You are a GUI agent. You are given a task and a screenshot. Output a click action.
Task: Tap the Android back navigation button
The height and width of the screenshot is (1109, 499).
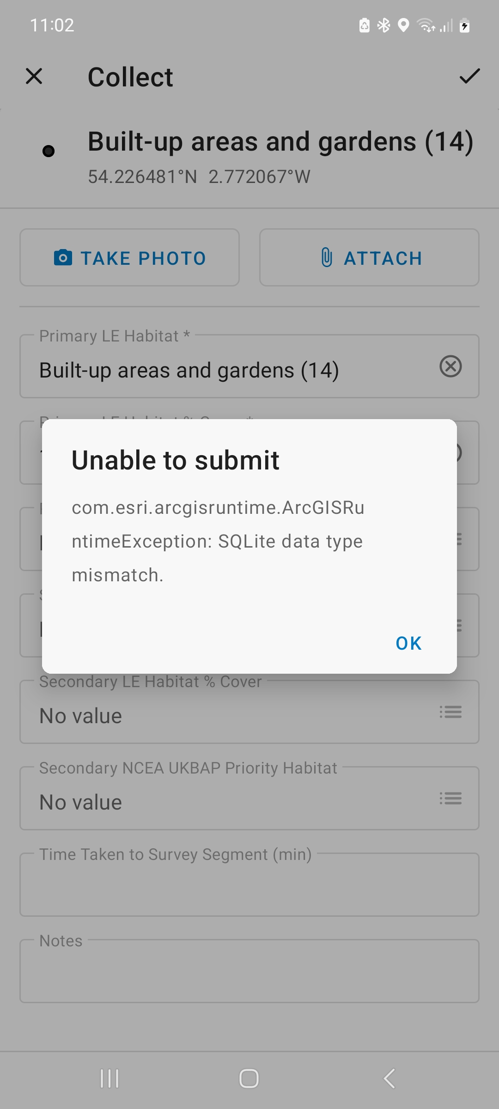tap(389, 1079)
